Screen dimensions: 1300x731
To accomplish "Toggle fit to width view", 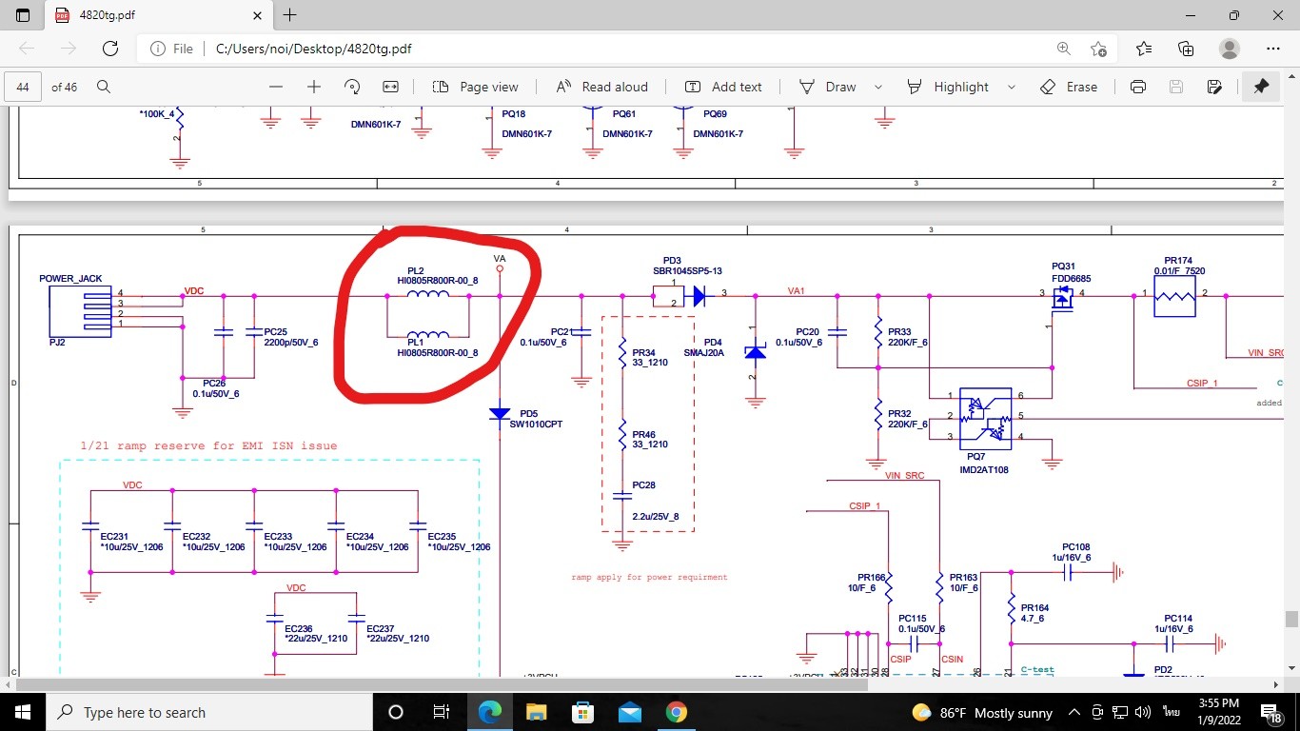I will tap(390, 87).
